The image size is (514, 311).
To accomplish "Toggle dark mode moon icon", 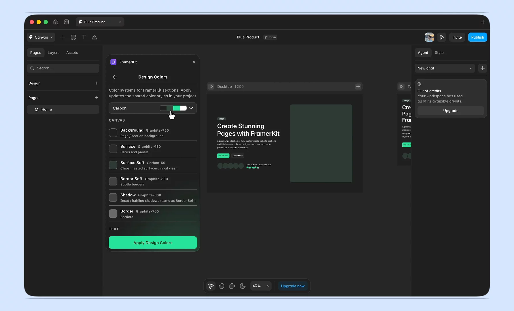I will pos(243,286).
